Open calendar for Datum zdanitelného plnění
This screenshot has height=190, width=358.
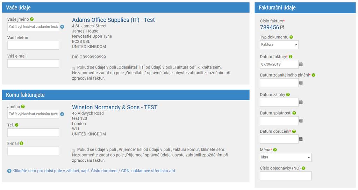point(301,83)
